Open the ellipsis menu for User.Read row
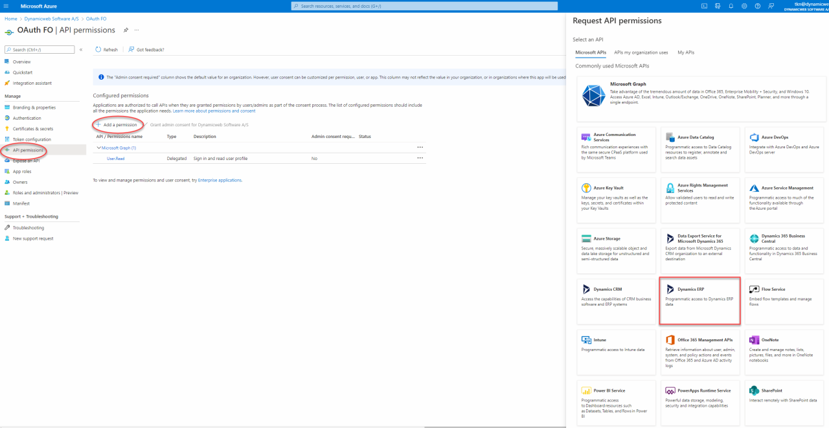This screenshot has width=829, height=428. point(420,158)
